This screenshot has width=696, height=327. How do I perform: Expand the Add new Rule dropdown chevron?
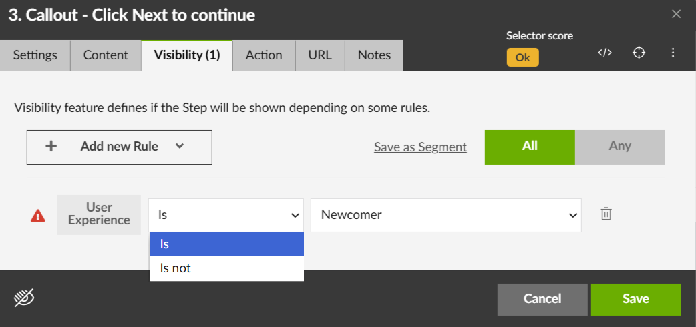point(179,146)
